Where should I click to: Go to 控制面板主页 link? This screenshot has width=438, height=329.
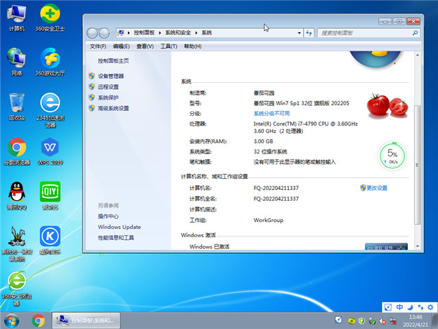pos(114,61)
